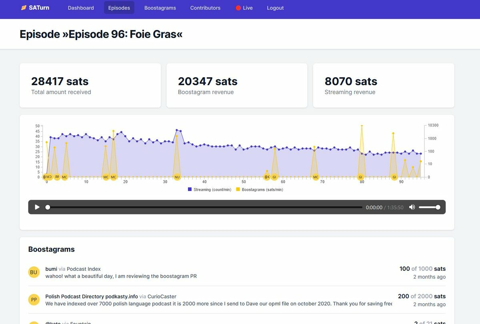Click sender name bumi

click(51, 269)
